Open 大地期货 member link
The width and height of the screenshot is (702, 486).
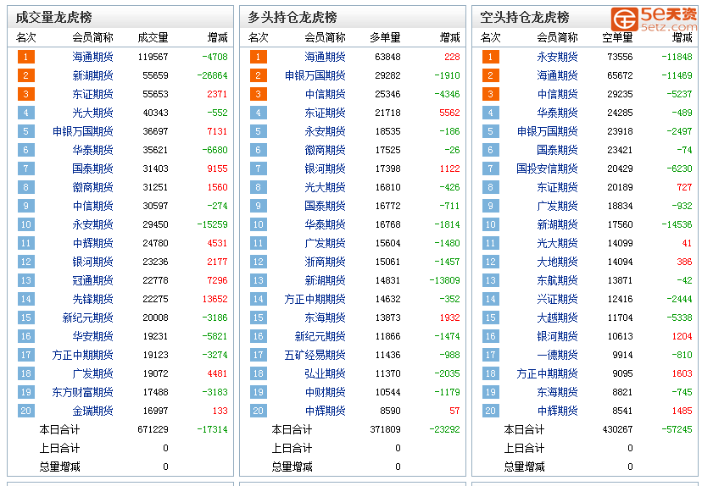coord(557,262)
